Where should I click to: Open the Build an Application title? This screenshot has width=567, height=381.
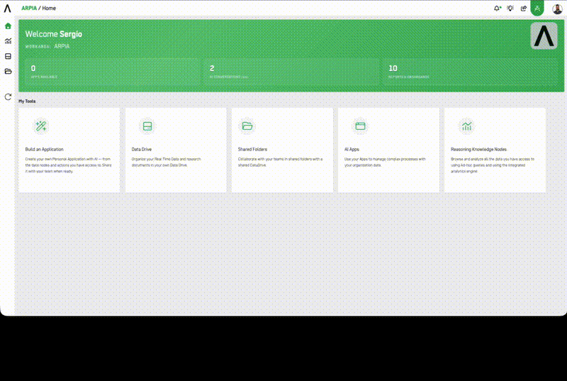tap(44, 149)
